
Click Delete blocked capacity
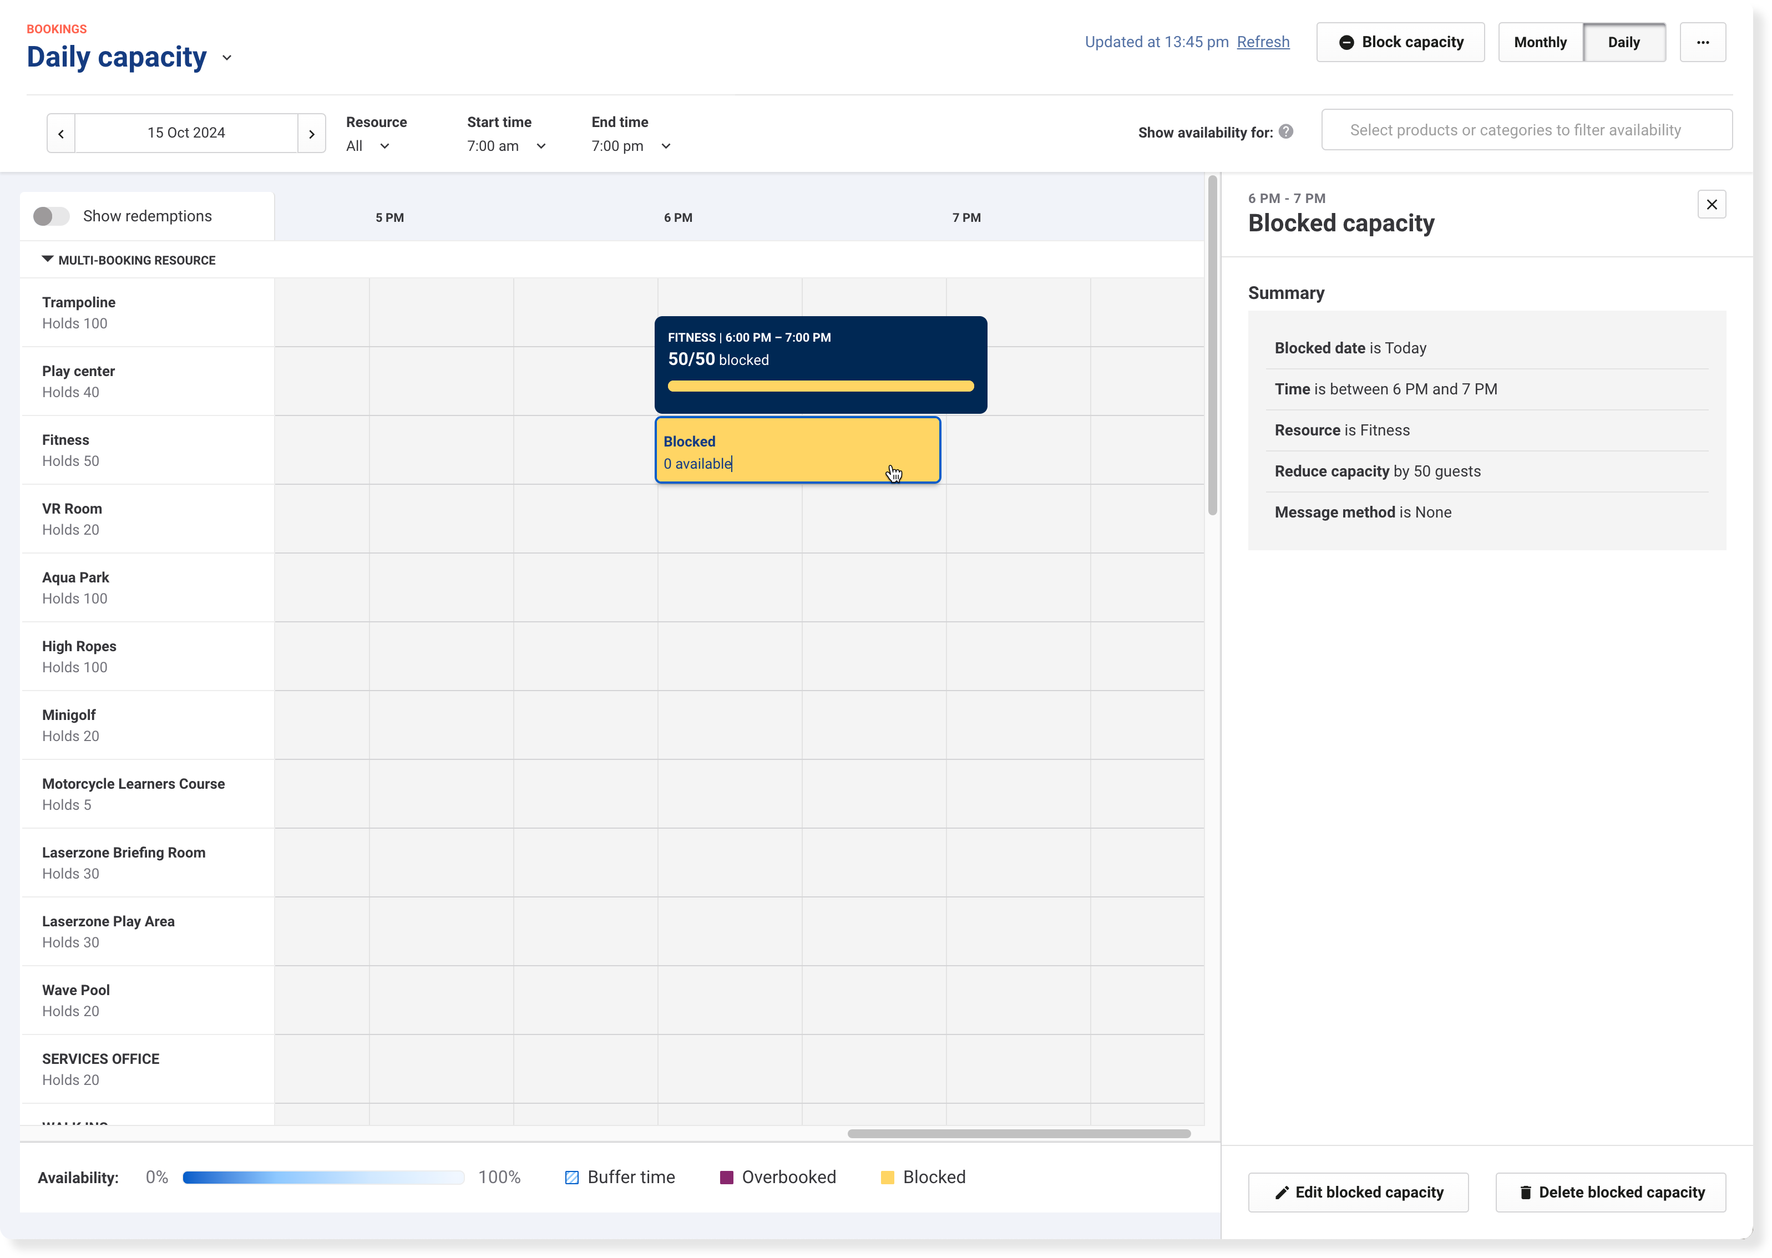[x=1610, y=1192]
